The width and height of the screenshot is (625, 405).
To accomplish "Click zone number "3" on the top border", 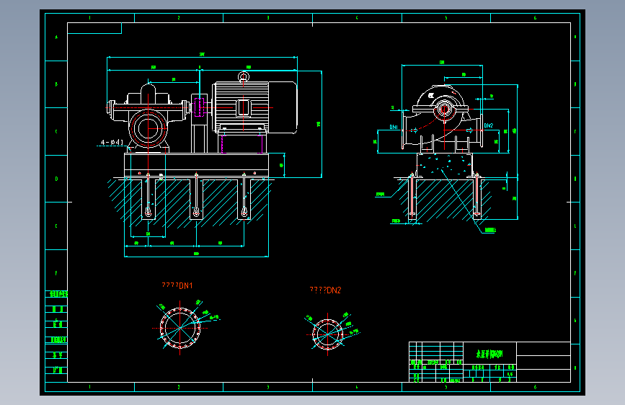I will pyautogui.click(x=268, y=18).
